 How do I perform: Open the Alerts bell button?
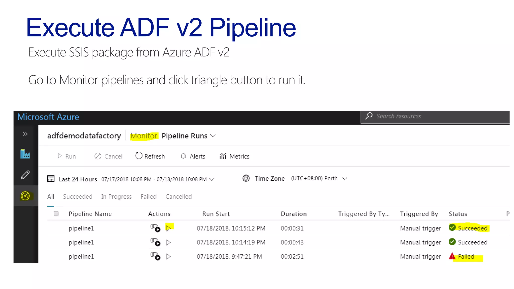pyautogui.click(x=193, y=156)
